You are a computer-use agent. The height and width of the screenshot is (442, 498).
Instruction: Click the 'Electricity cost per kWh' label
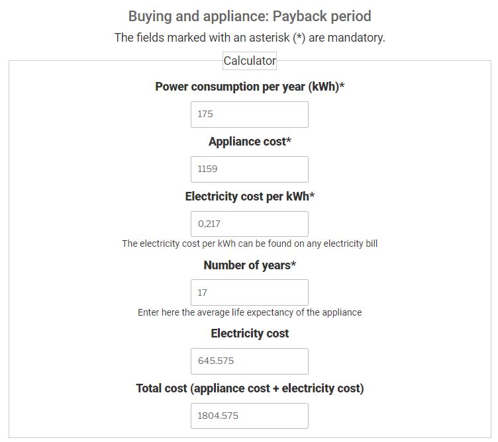point(246,197)
